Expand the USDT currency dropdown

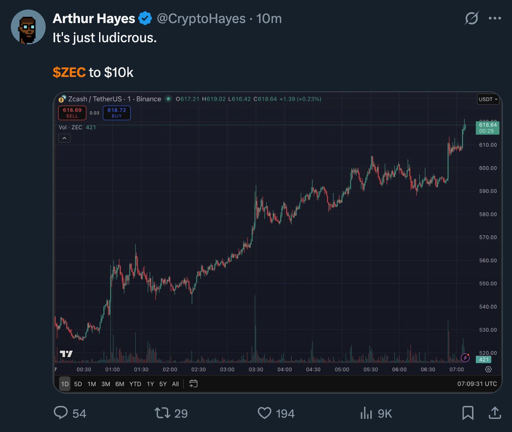click(488, 100)
